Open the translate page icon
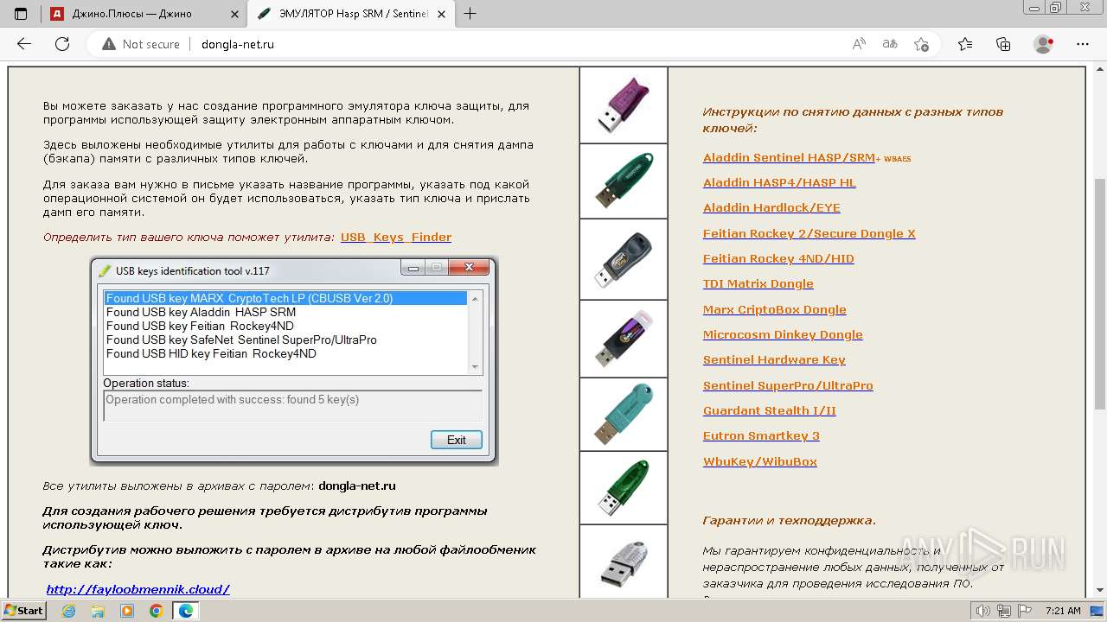This screenshot has width=1107, height=622. pyautogui.click(x=890, y=44)
